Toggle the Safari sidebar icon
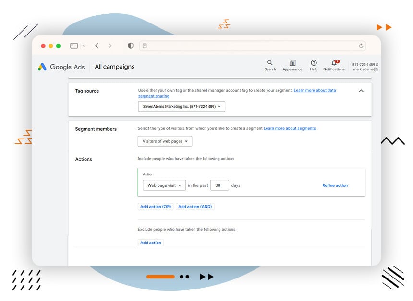 pyautogui.click(x=74, y=46)
